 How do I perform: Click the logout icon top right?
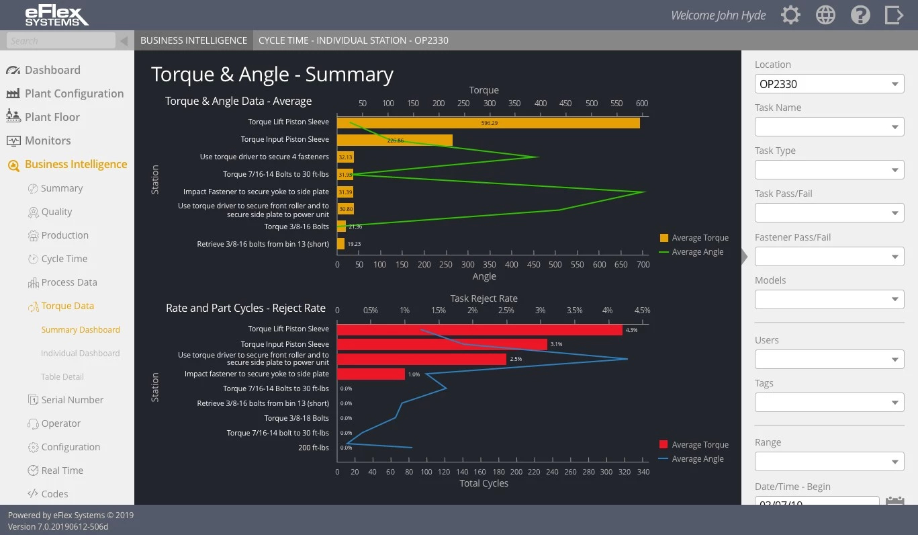(895, 14)
